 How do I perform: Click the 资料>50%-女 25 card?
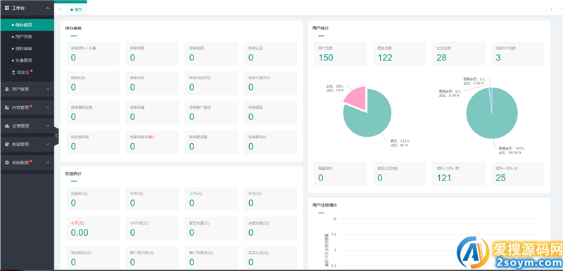(518, 173)
